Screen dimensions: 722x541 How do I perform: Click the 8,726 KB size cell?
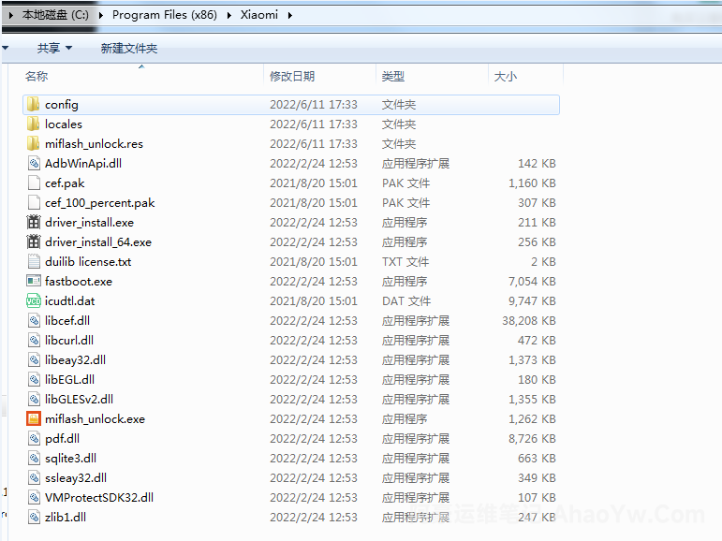coord(532,438)
